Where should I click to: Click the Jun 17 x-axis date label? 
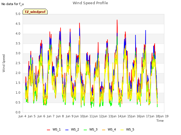(145, 116)
